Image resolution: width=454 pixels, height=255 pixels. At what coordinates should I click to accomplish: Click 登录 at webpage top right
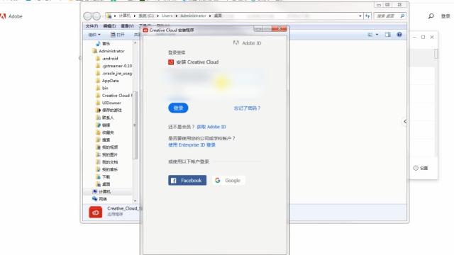pyautogui.click(x=445, y=16)
